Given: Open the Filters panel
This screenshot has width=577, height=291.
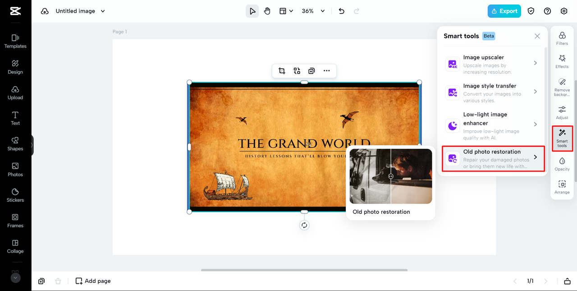Looking at the screenshot, I should click(x=562, y=38).
